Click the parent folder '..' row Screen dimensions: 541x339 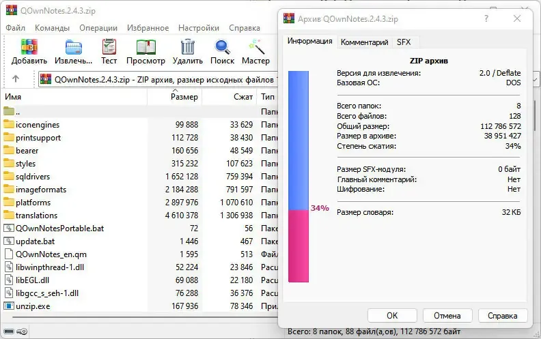[140, 112]
